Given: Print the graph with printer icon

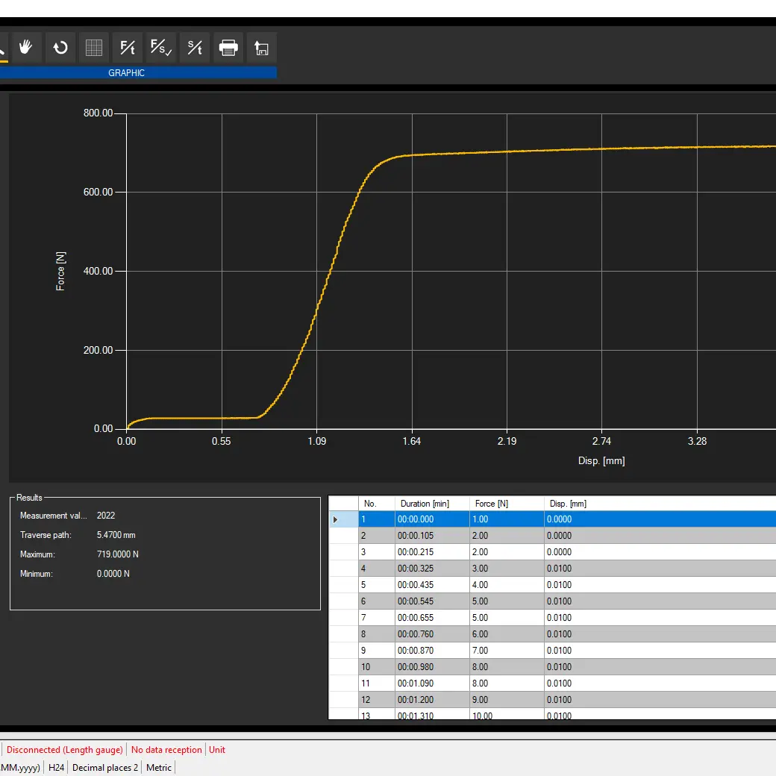Looking at the screenshot, I should coord(228,48).
